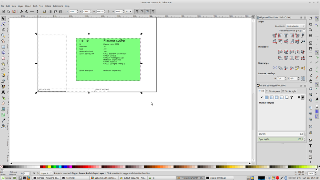Click flip selection horizontally icon
Screen dimensions: 320x180
32,12
